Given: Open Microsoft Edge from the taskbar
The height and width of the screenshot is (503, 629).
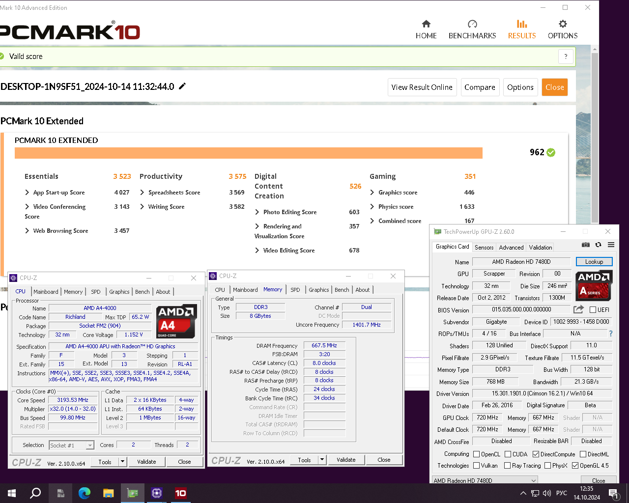Looking at the screenshot, I should pos(85,493).
